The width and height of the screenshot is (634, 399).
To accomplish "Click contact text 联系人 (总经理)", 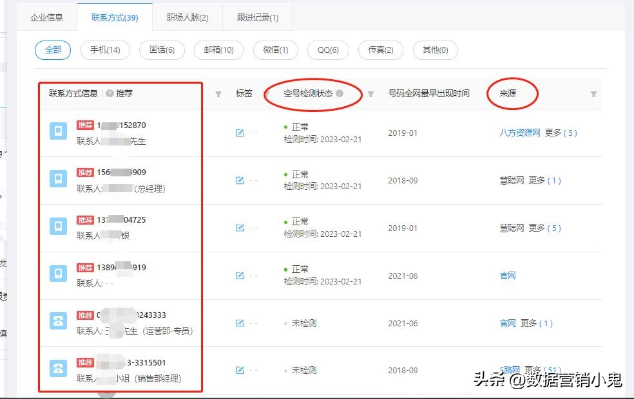I will tap(121, 189).
